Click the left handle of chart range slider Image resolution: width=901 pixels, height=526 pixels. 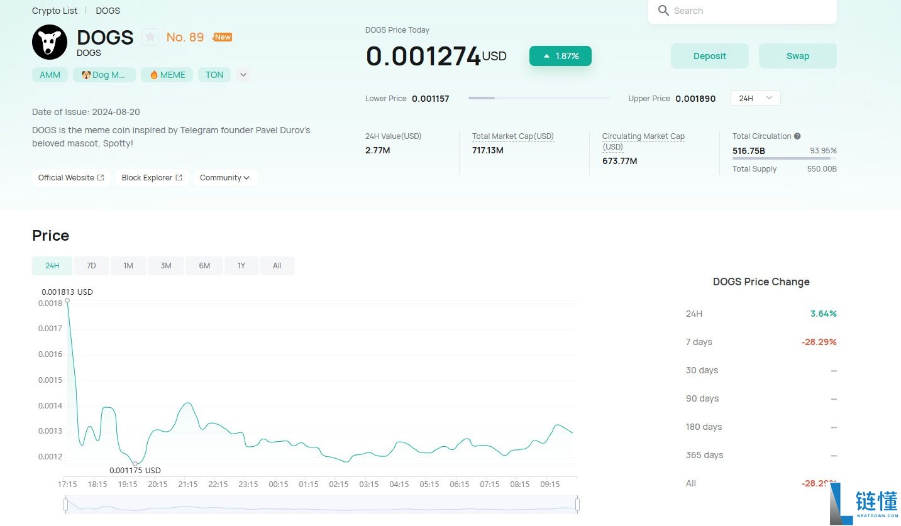[65, 504]
